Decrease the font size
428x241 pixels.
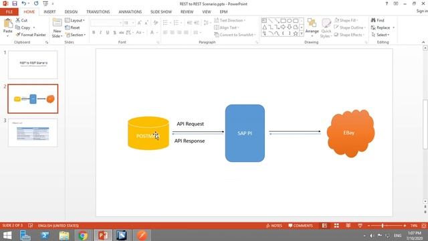pyautogui.click(x=146, y=23)
